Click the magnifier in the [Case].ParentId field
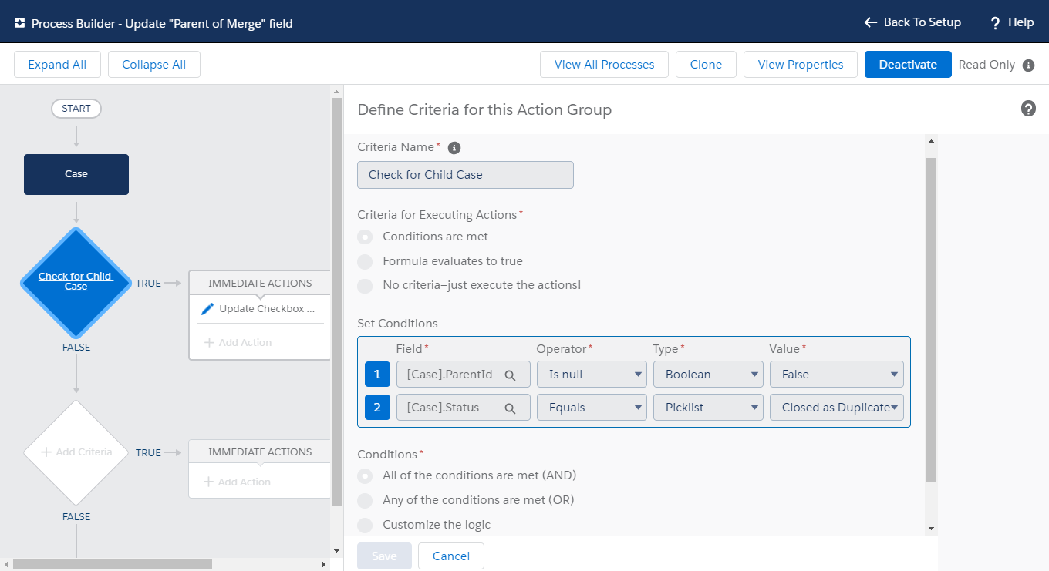This screenshot has width=1049, height=571. coord(510,375)
